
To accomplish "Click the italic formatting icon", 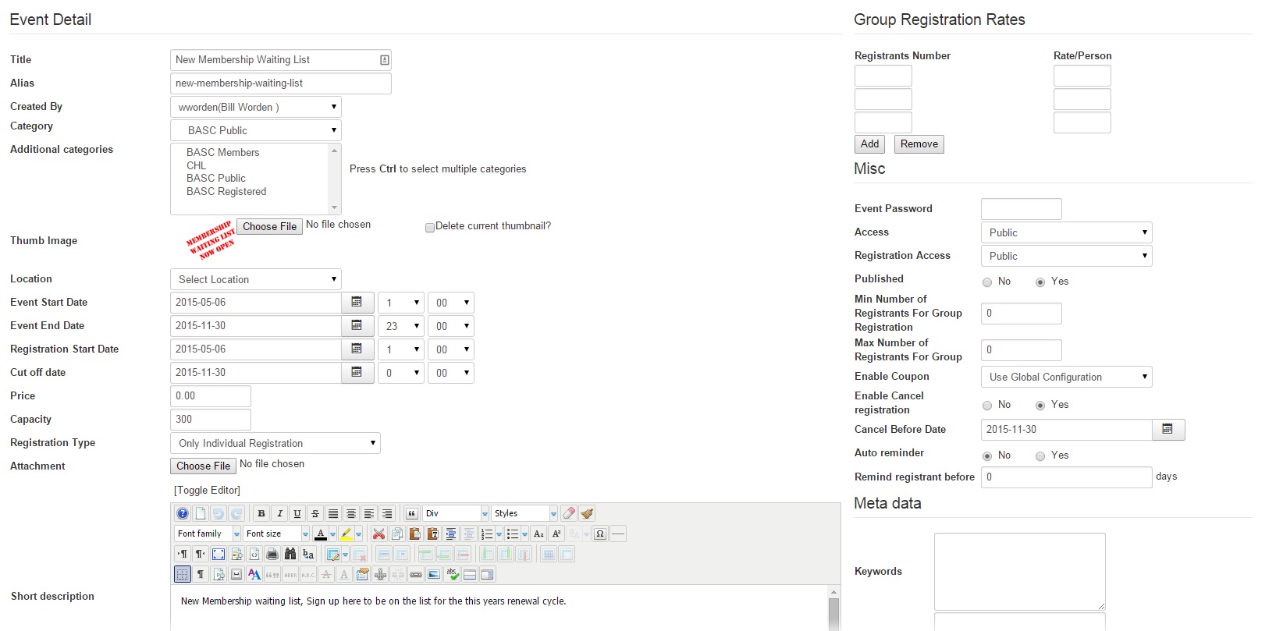I will point(279,513).
